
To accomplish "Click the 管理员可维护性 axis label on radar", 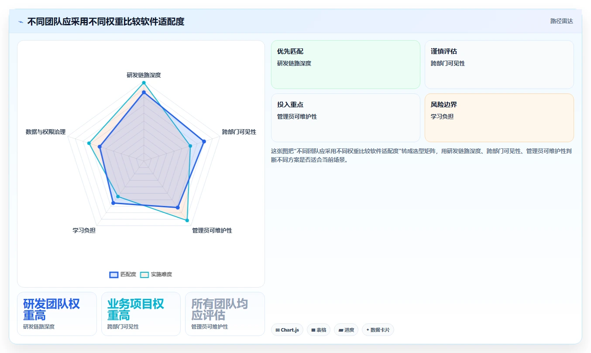I will tap(212, 230).
